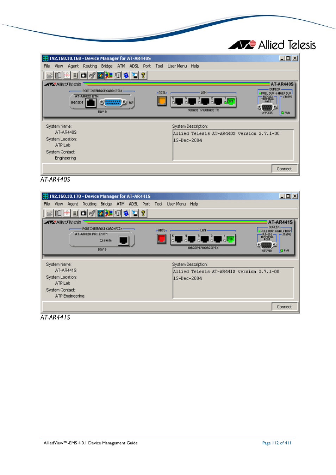Image resolution: width=336 pixels, height=475 pixels.
Task: Click the 'Engineering' contact value in AT-AR440S window
Action: point(66,158)
